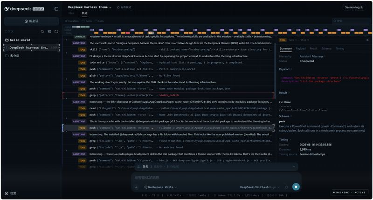The image size is (373, 200).
Task: Click the purple ASSISTANT badge on 'Interesting. The installed' row
Action: (x=79, y=134)
